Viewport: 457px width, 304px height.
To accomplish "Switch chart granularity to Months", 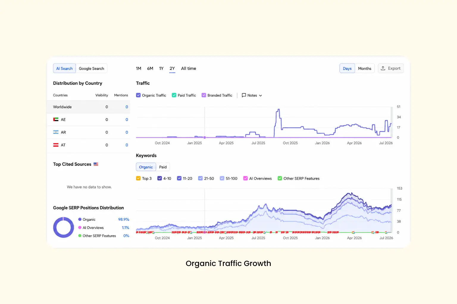I will [364, 68].
